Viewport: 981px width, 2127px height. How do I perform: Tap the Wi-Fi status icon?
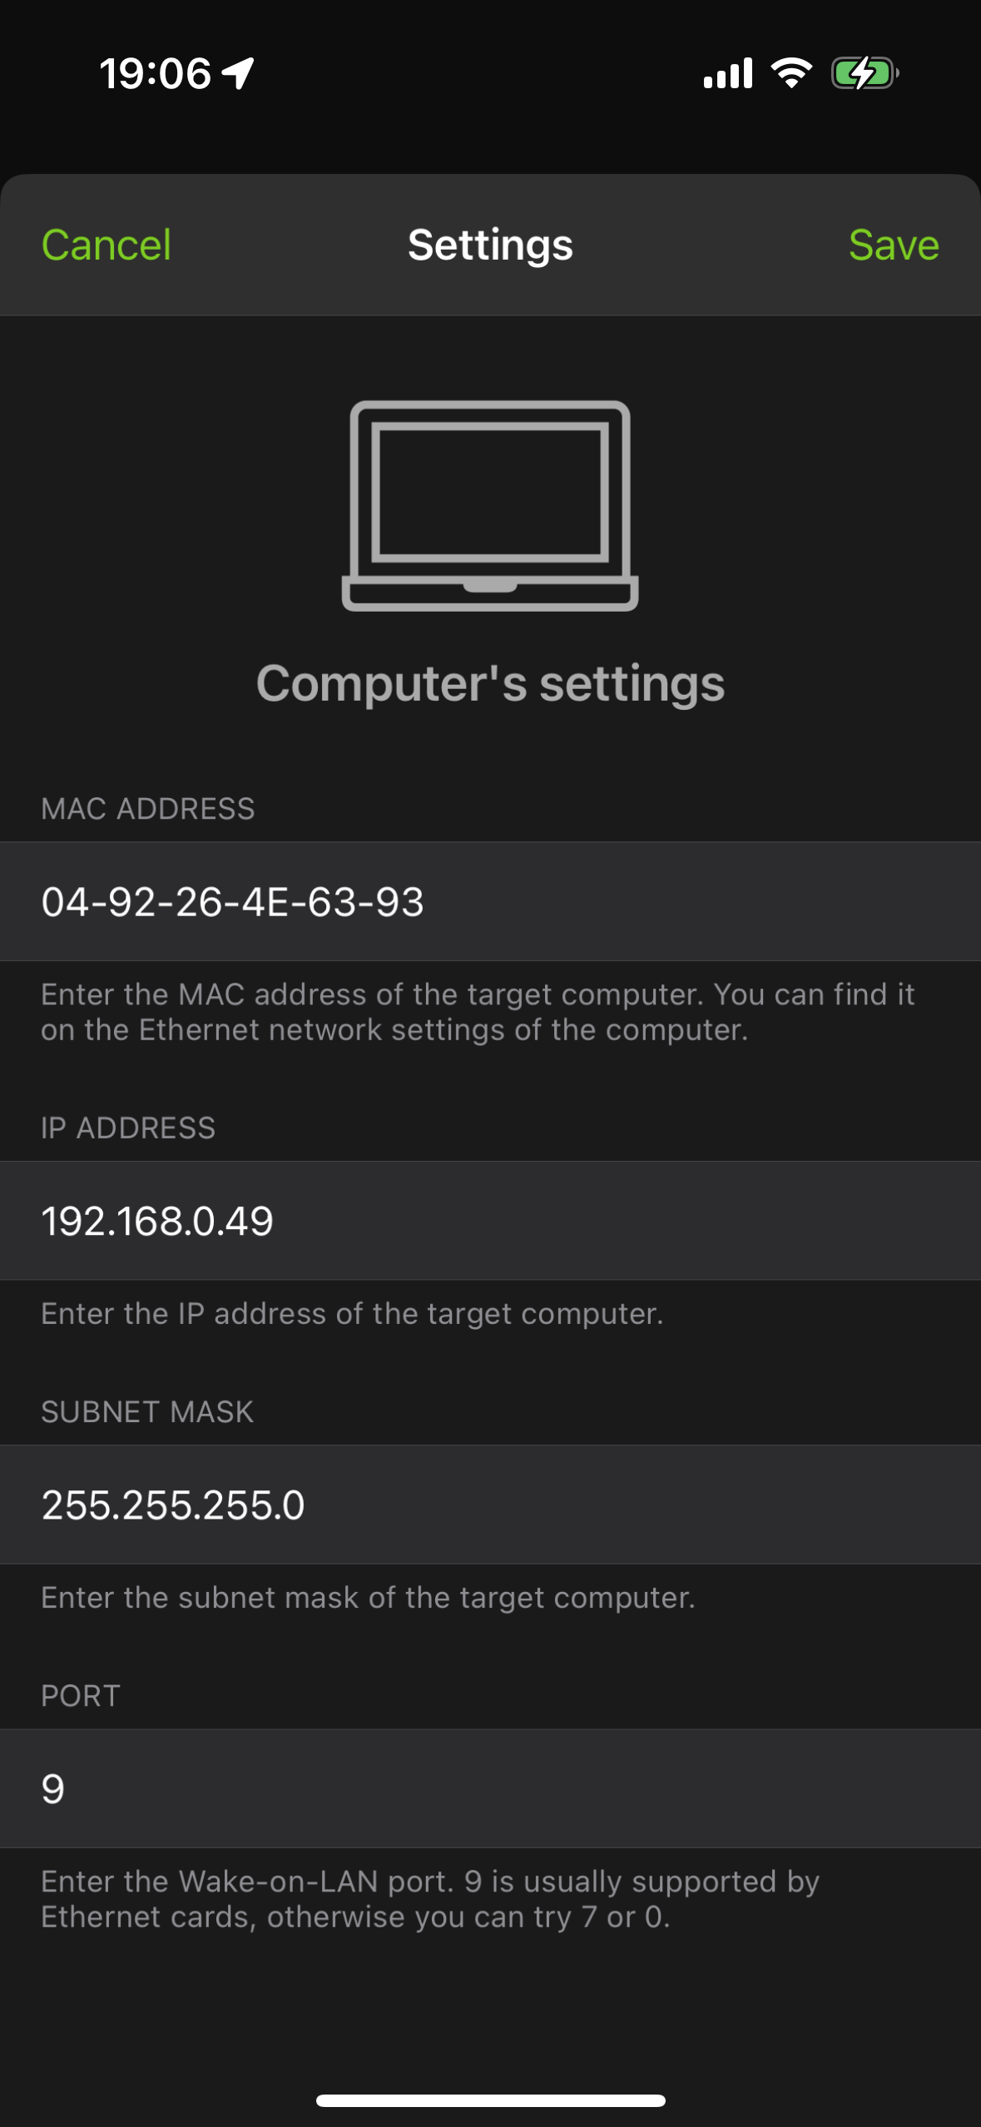tap(791, 73)
